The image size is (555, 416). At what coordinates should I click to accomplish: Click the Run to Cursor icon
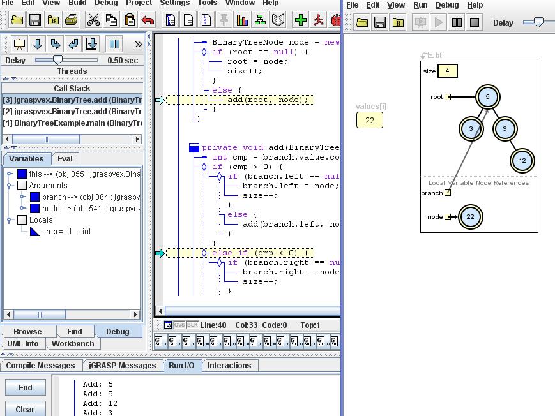(91, 44)
